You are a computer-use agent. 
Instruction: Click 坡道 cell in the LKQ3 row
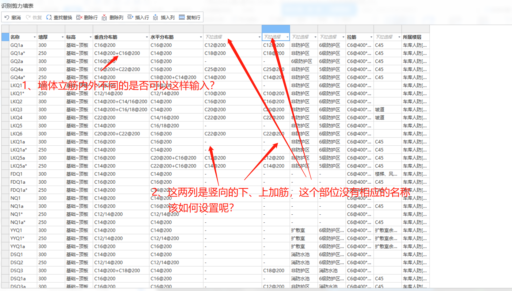coord(388,109)
